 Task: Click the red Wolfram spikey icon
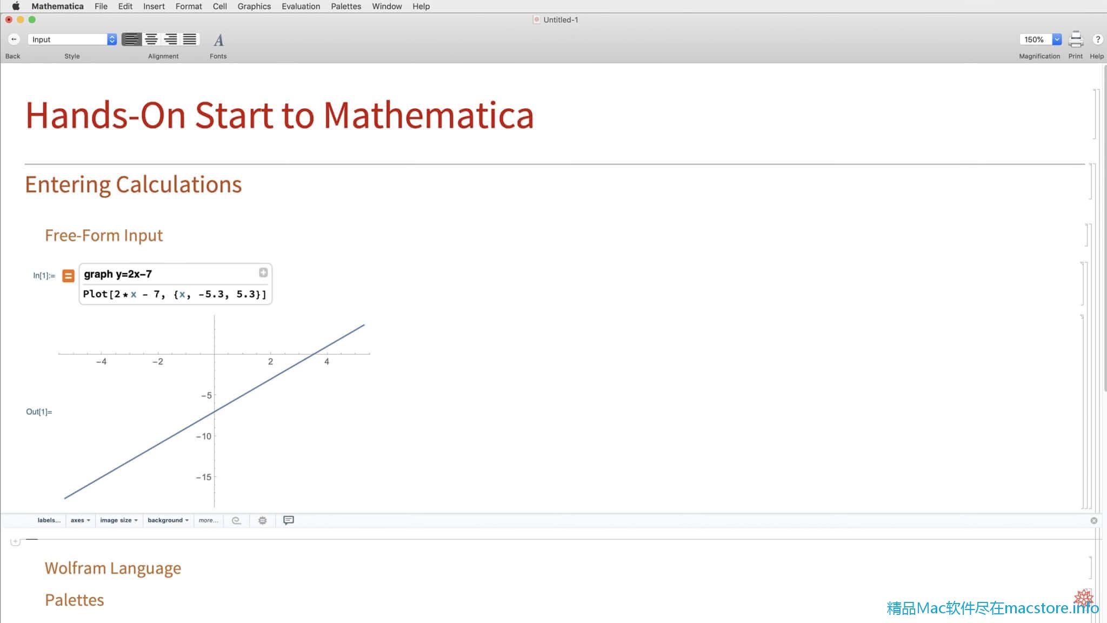tap(1083, 599)
